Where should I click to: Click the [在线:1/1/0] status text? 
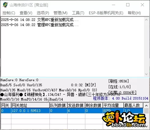120,87
